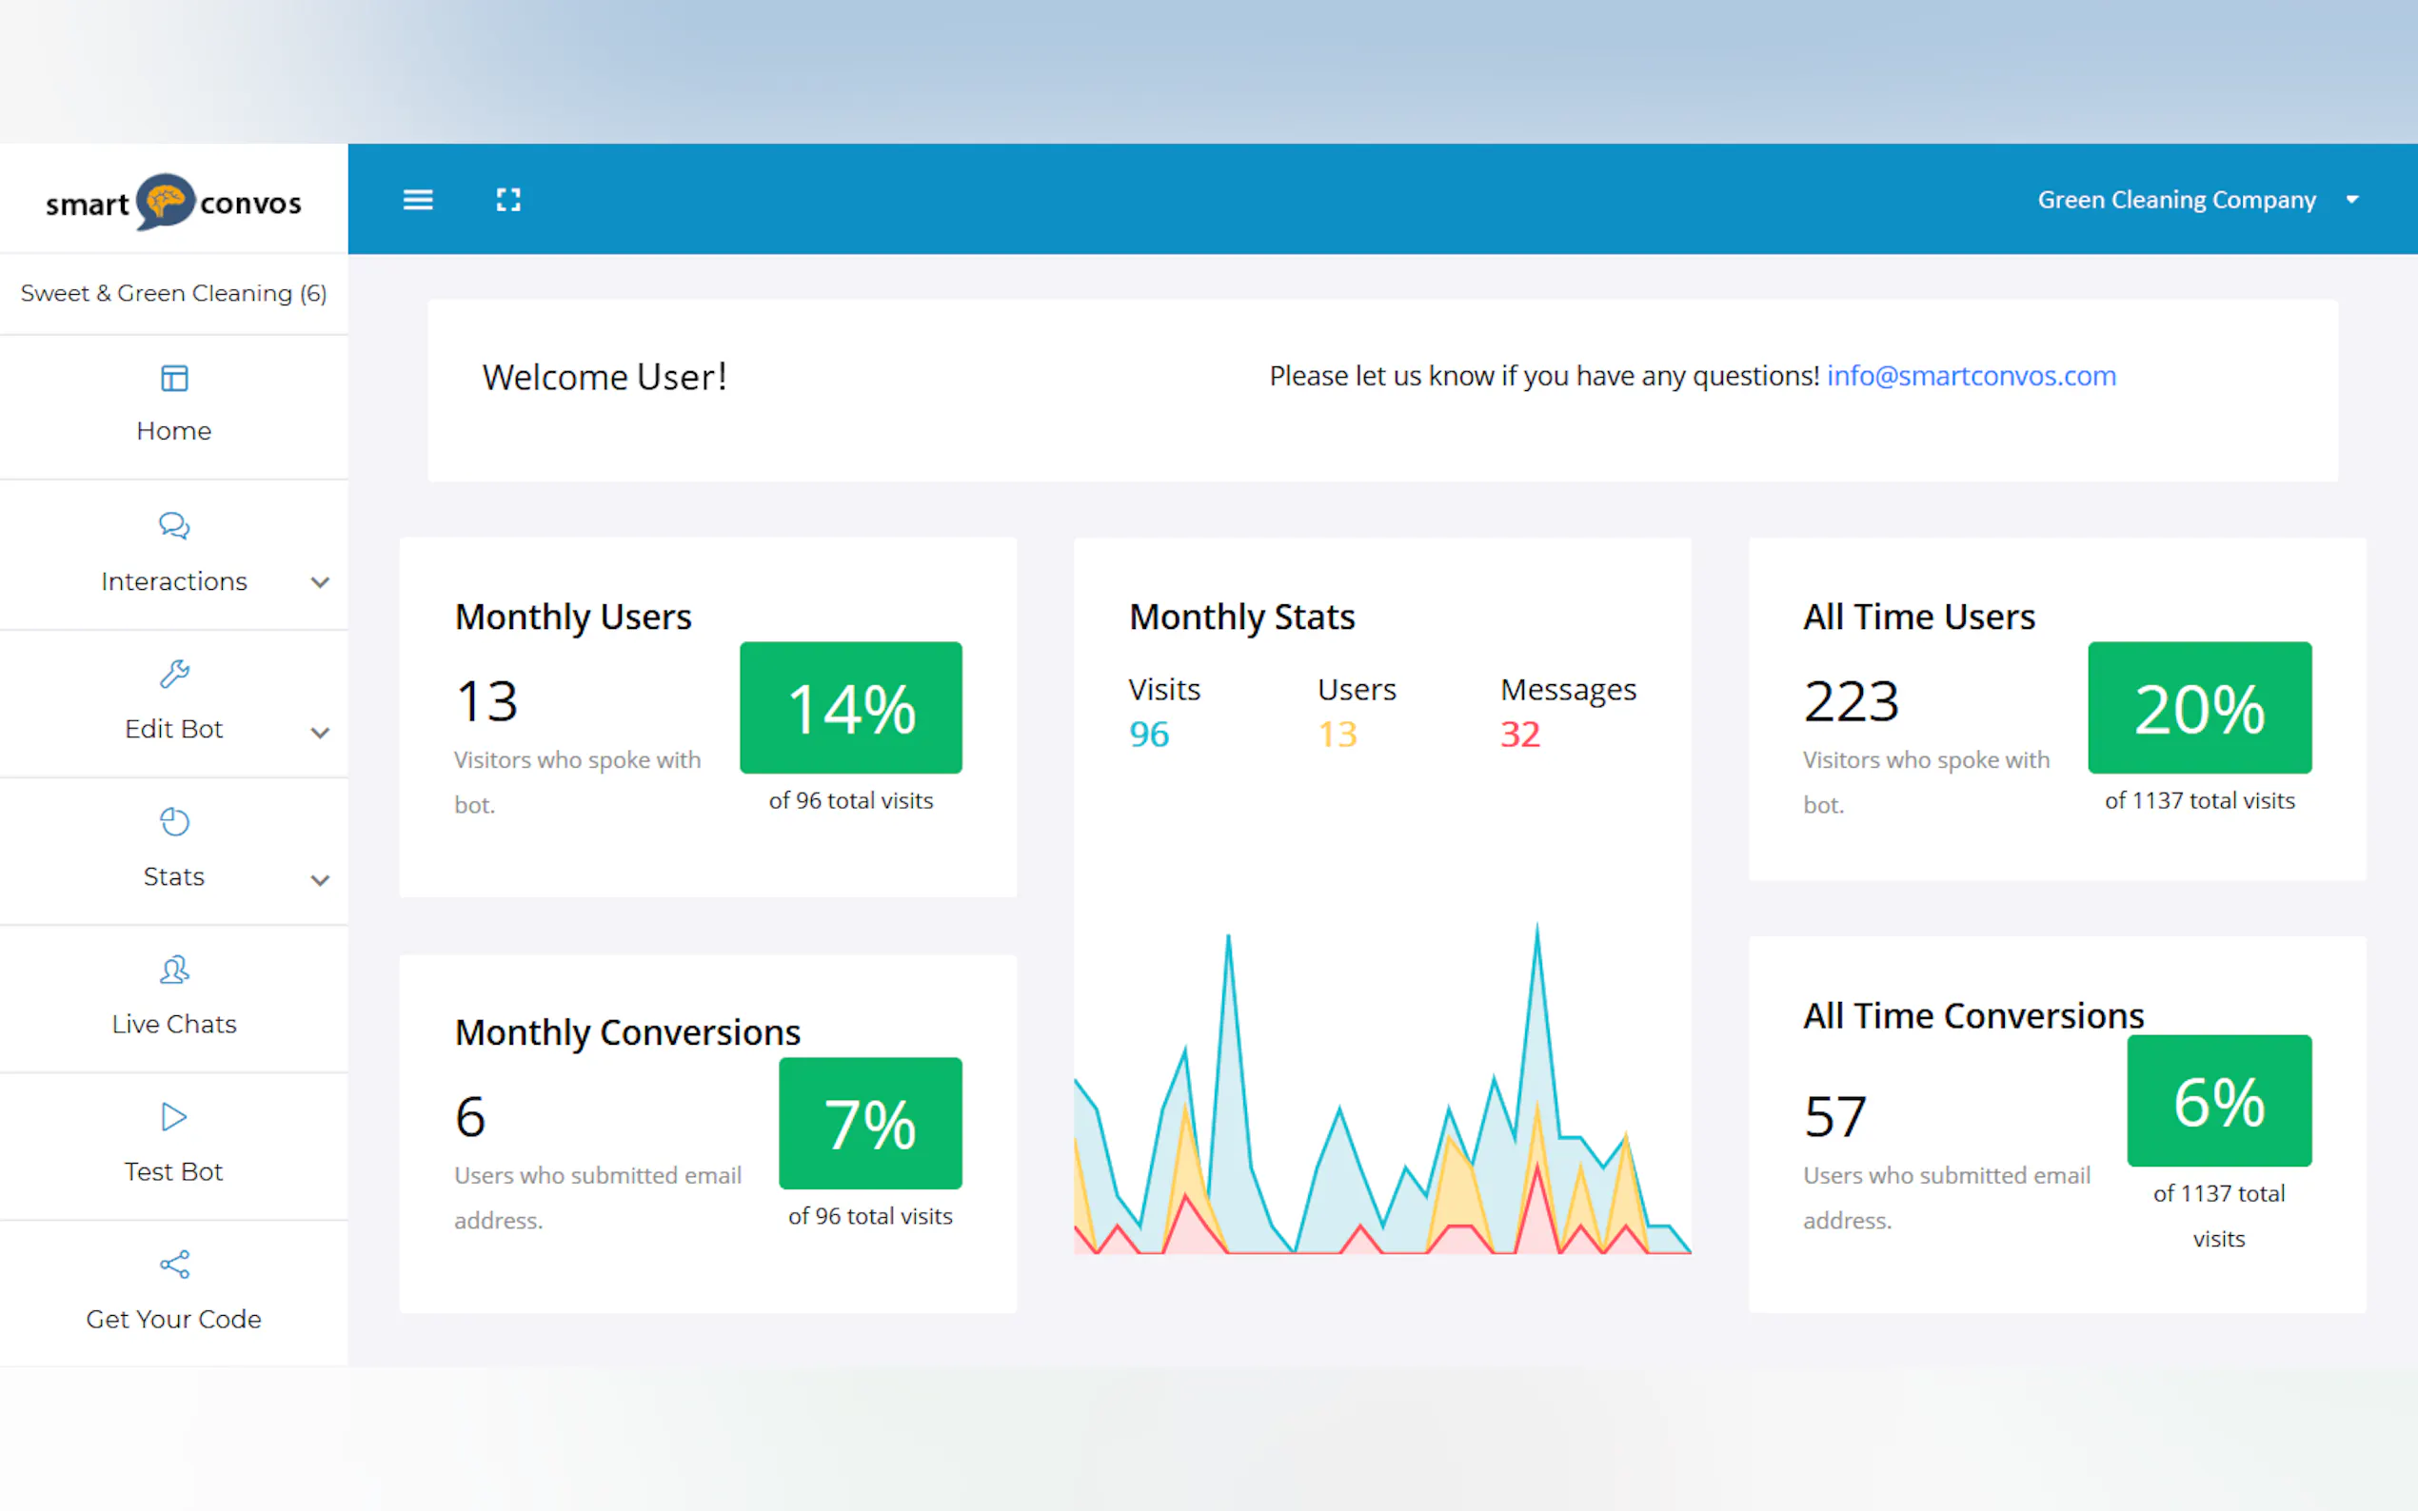Screen dimensions: 2418x1511
Task: Click the Test Bot play icon
Action: click(174, 1116)
